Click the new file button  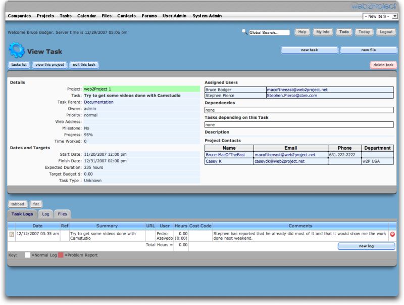pos(369,50)
